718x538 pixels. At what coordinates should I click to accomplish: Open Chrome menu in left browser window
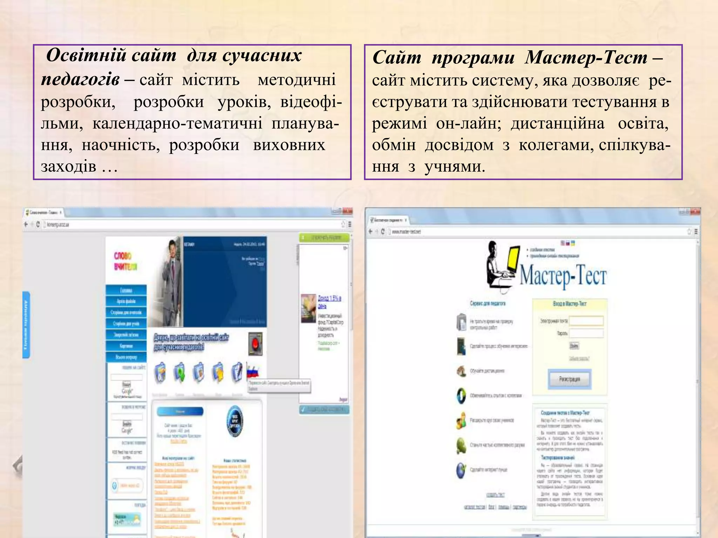(350, 224)
